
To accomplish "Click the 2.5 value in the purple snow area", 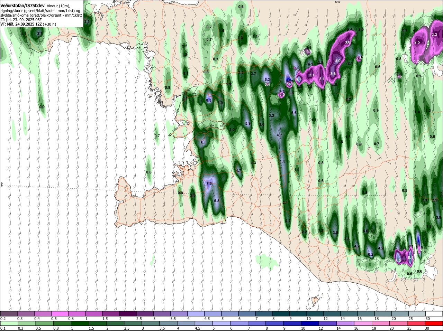I will pyautogui.click(x=417, y=42).
